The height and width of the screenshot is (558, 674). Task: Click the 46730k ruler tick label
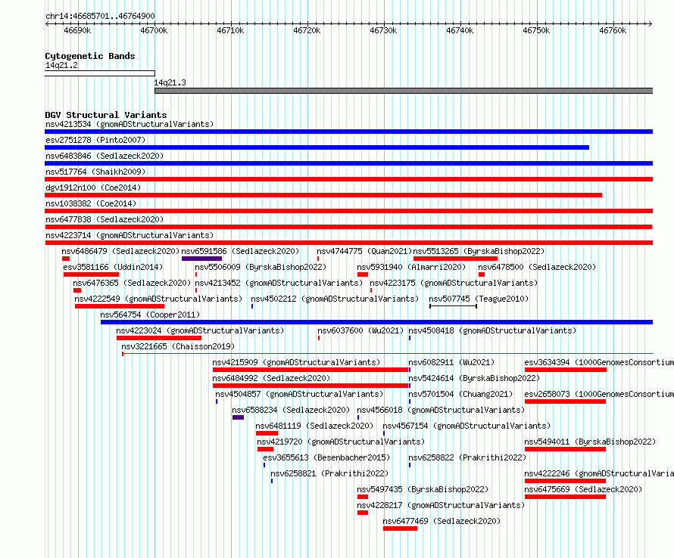pyautogui.click(x=383, y=30)
